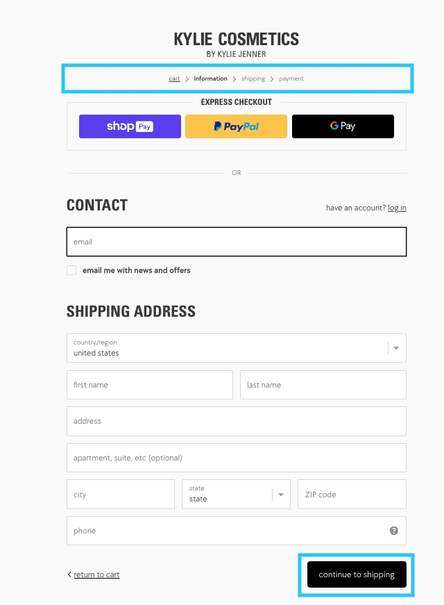The height and width of the screenshot is (605, 444).
Task: Click the last name field
Action: coord(323,385)
